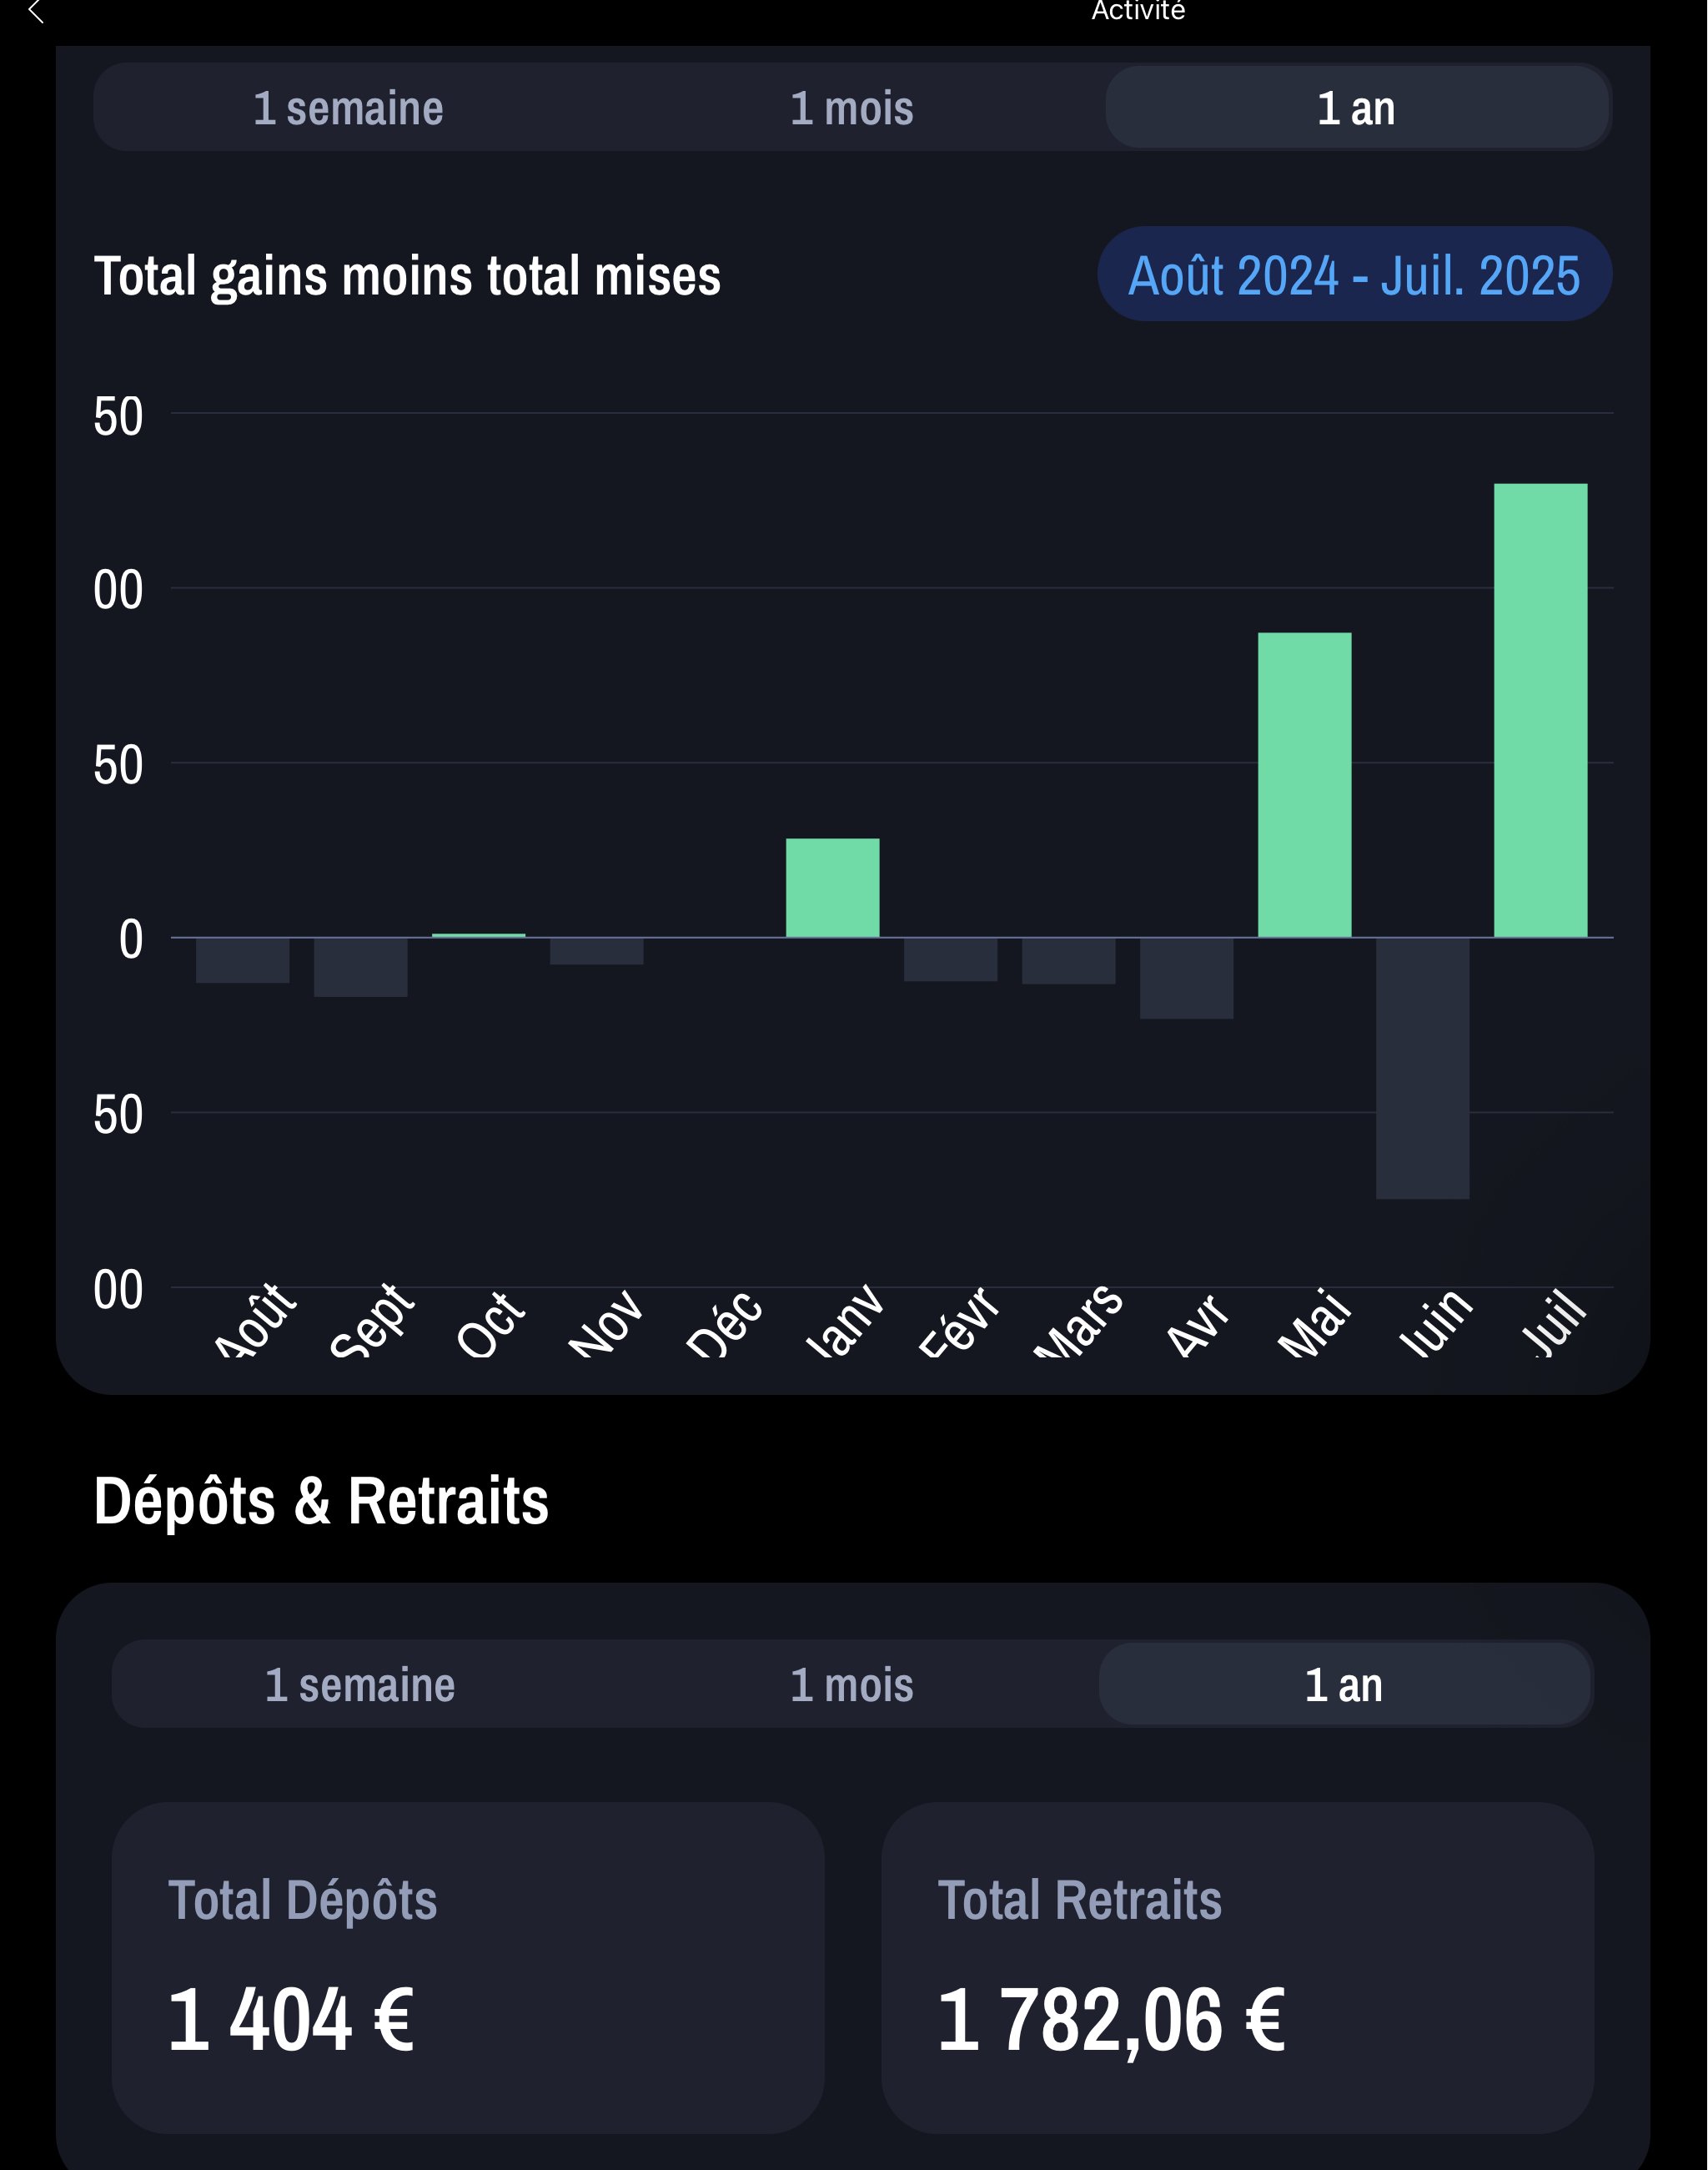Tap the negative Juin bar
1708x2170 pixels.
[x=1422, y=1068]
